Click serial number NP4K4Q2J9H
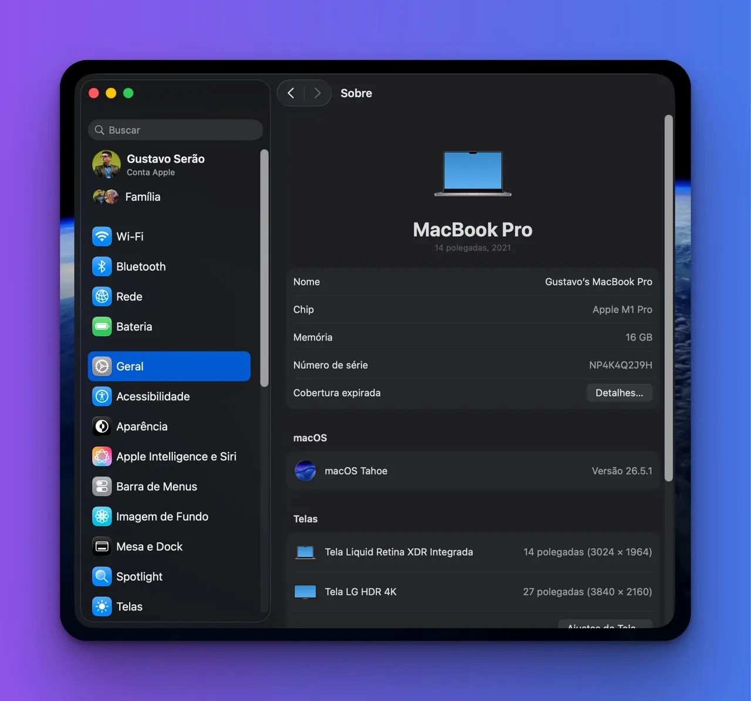The width and height of the screenshot is (751, 701). pos(620,365)
